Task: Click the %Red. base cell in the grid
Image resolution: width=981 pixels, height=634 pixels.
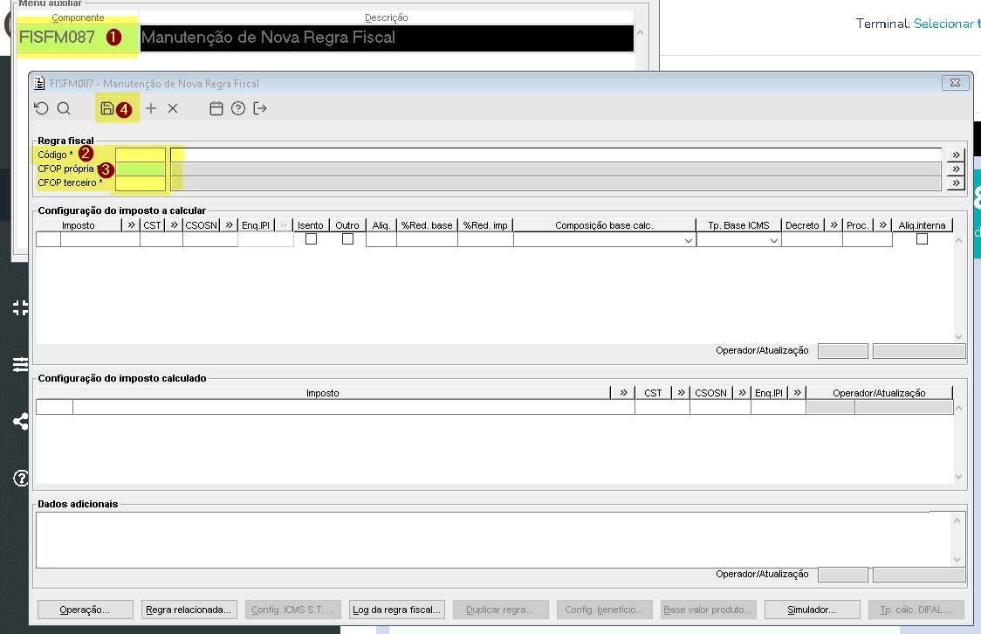Action: 427,239
